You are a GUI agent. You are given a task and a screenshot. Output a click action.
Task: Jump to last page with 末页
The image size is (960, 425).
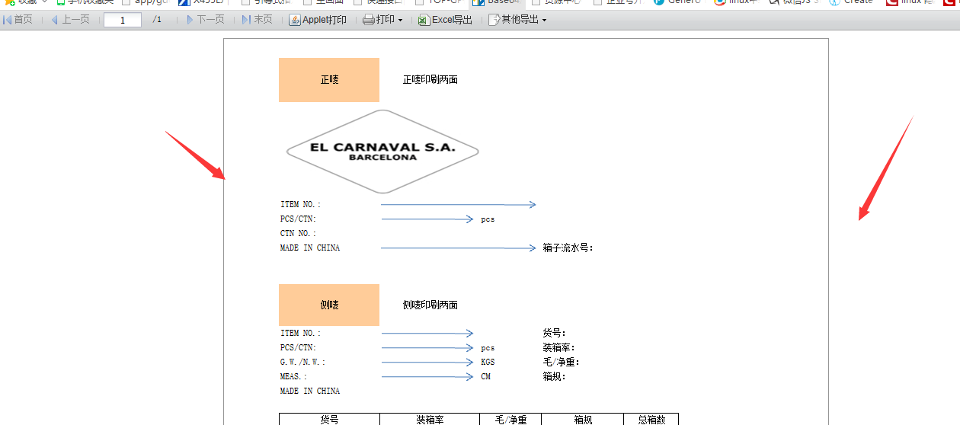pos(257,19)
